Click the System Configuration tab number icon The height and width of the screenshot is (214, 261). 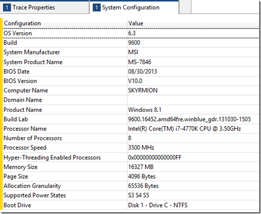pyautogui.click(x=97, y=8)
